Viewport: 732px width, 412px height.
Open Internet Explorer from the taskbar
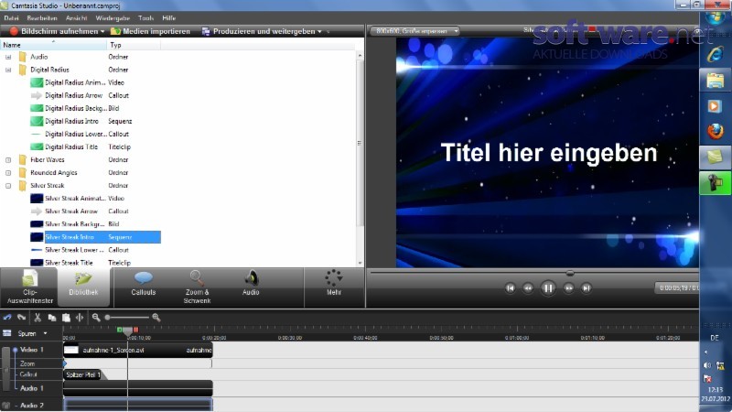pyautogui.click(x=715, y=55)
